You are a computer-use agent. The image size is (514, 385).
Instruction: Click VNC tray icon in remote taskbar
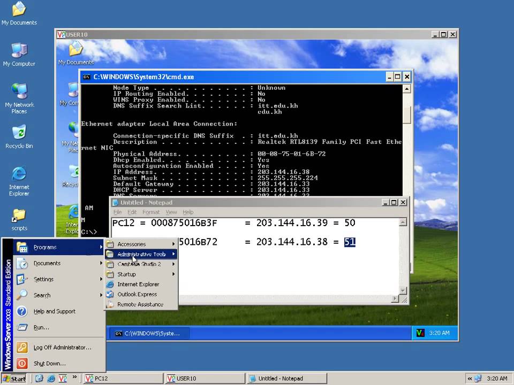tap(420, 333)
